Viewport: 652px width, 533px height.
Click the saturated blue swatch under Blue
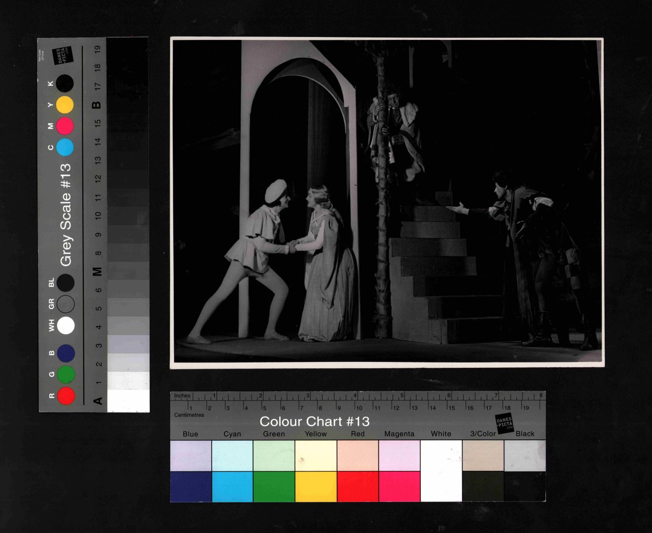pyautogui.click(x=191, y=487)
